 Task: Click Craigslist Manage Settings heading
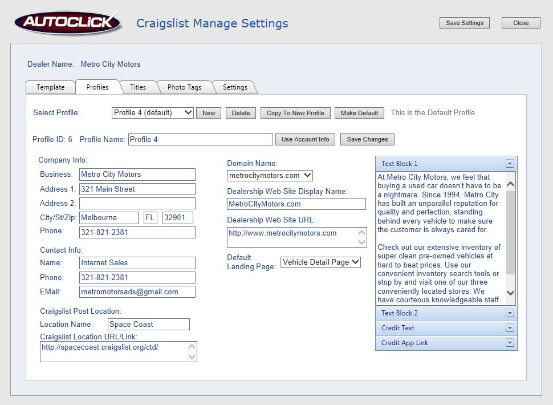[x=212, y=23]
